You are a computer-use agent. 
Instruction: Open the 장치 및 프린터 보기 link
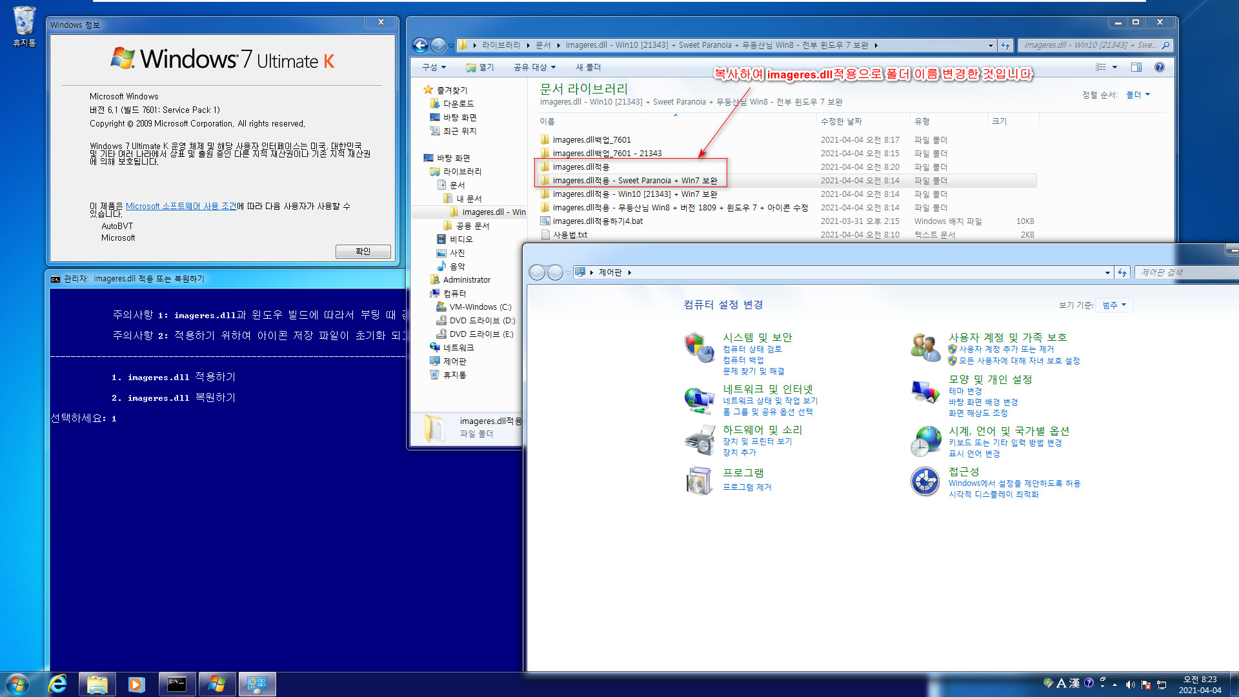[757, 441]
